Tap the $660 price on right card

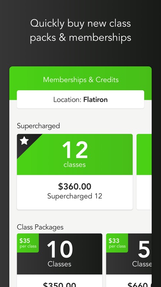click(x=140, y=284)
